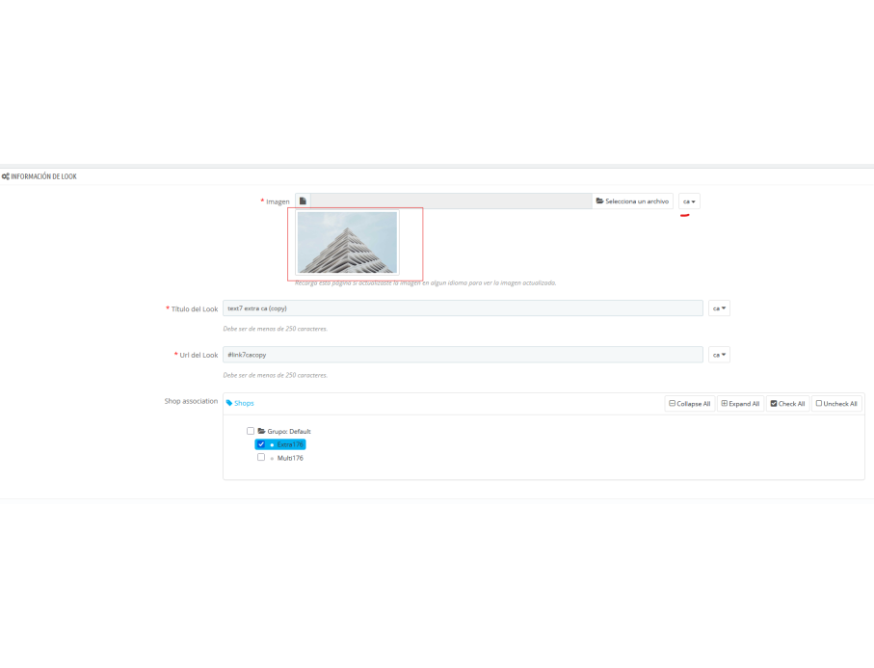Click the Uncheck All button
Screen dimensions: 874x668
tap(836, 403)
